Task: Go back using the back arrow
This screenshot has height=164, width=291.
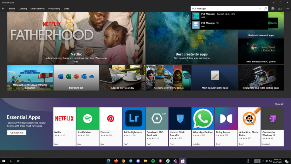Action: (x=3, y=9)
